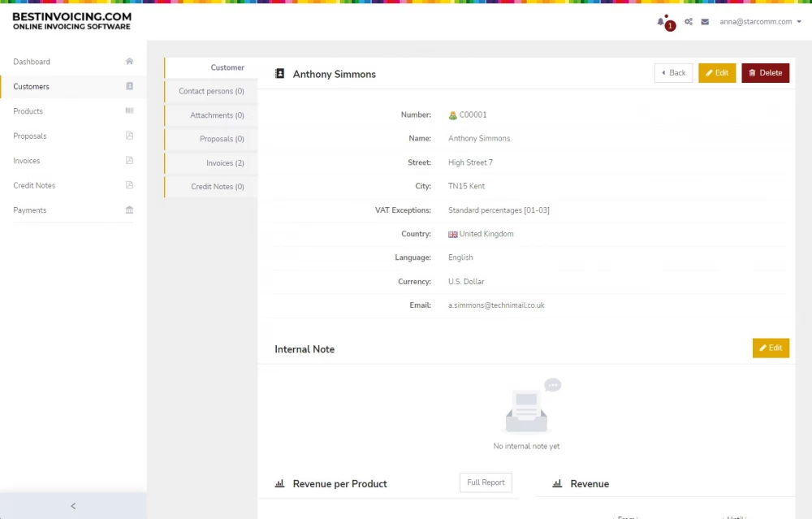Collapse the sidebar using the chevron
Screen dimensions: 812x519
73,506
